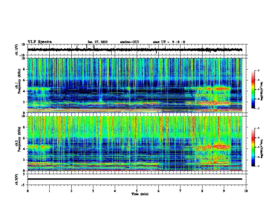
Task: Click the ch.2 red emission burst near 9 min
Action: (221, 147)
